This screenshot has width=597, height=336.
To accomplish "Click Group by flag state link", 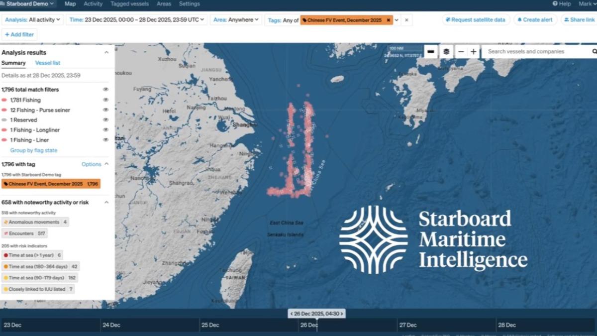I will point(34,150).
